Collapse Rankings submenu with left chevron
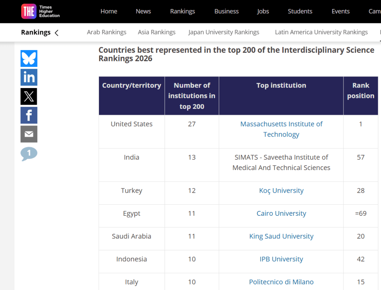Viewport: 381px width, 290px height. pos(57,33)
